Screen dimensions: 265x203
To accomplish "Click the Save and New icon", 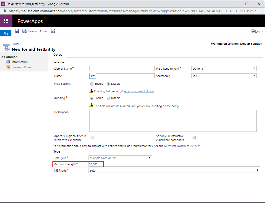I will point(53,31).
